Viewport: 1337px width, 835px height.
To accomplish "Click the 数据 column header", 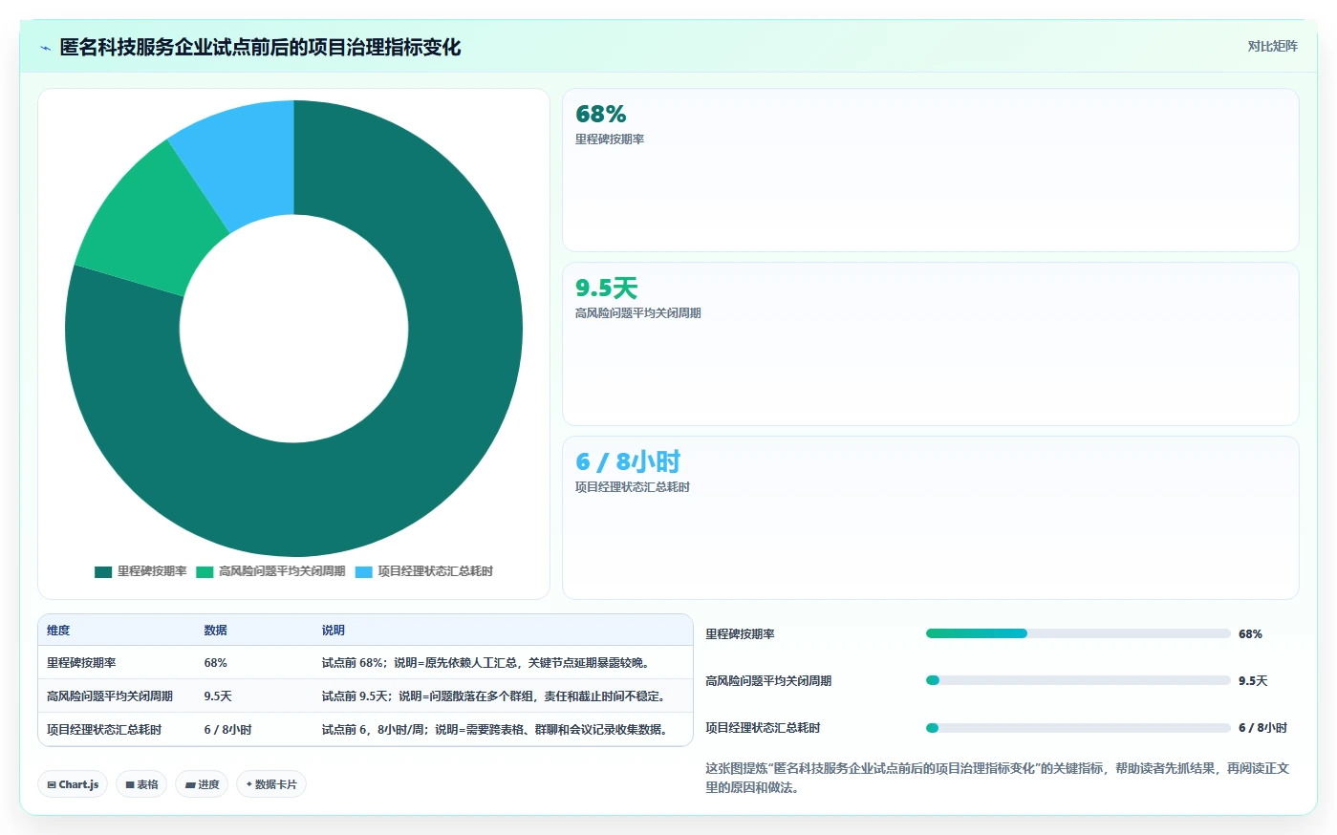I will coord(215,631).
